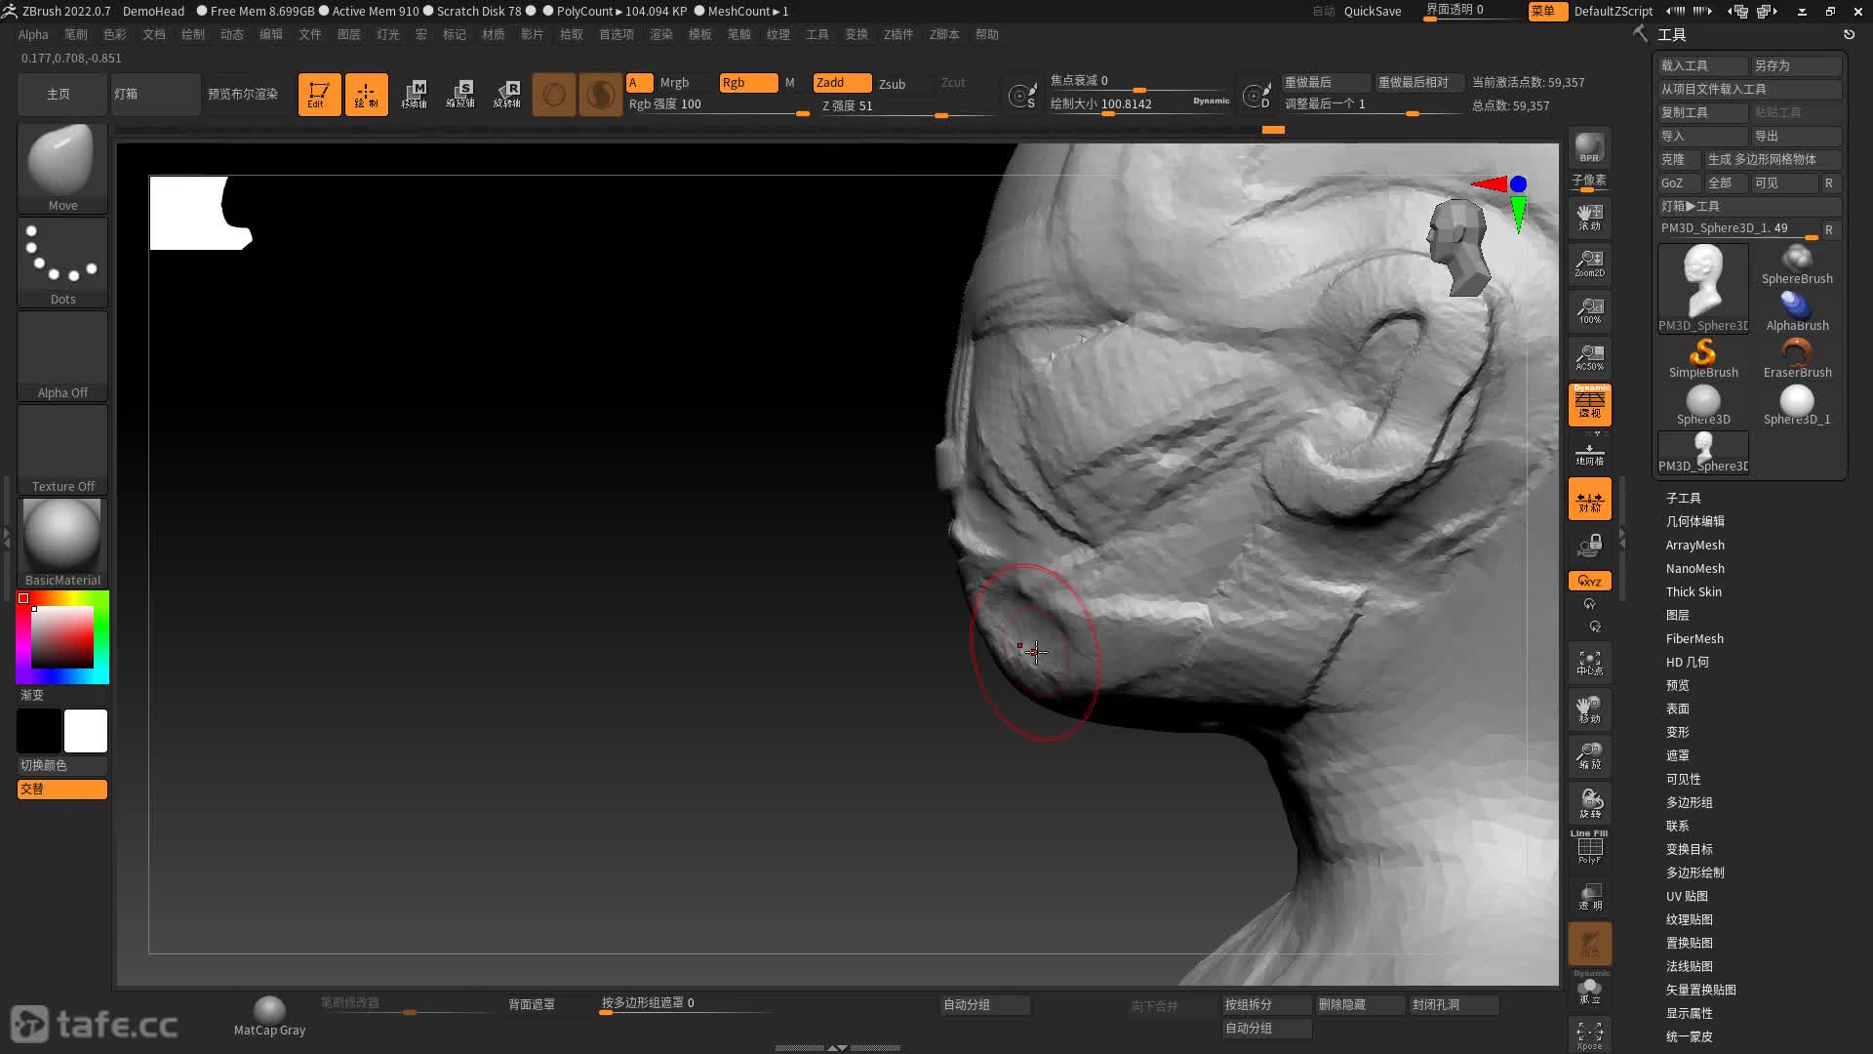Click the QuickSave button
The width and height of the screenshot is (1873, 1054).
coord(1372,11)
